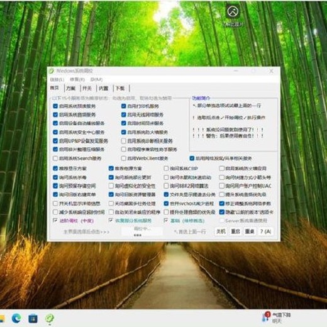This screenshot has width=327, height=327.
Task: Enable 启用系统Search服务 checkbox
Action: [55, 158]
